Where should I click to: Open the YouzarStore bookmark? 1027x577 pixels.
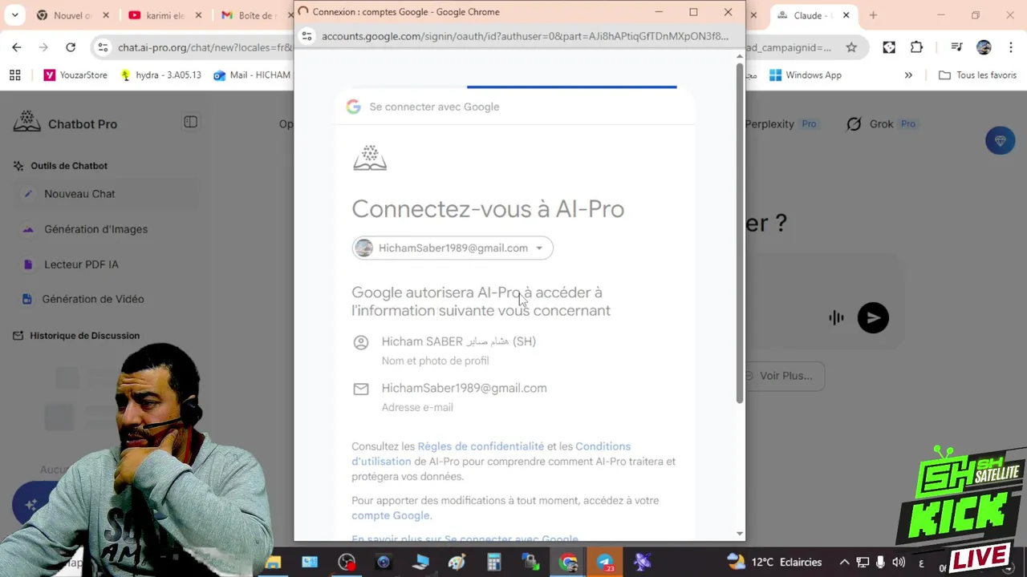[x=75, y=75]
